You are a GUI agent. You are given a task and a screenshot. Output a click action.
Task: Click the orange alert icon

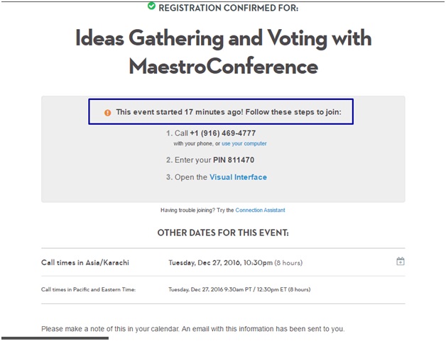pos(107,113)
